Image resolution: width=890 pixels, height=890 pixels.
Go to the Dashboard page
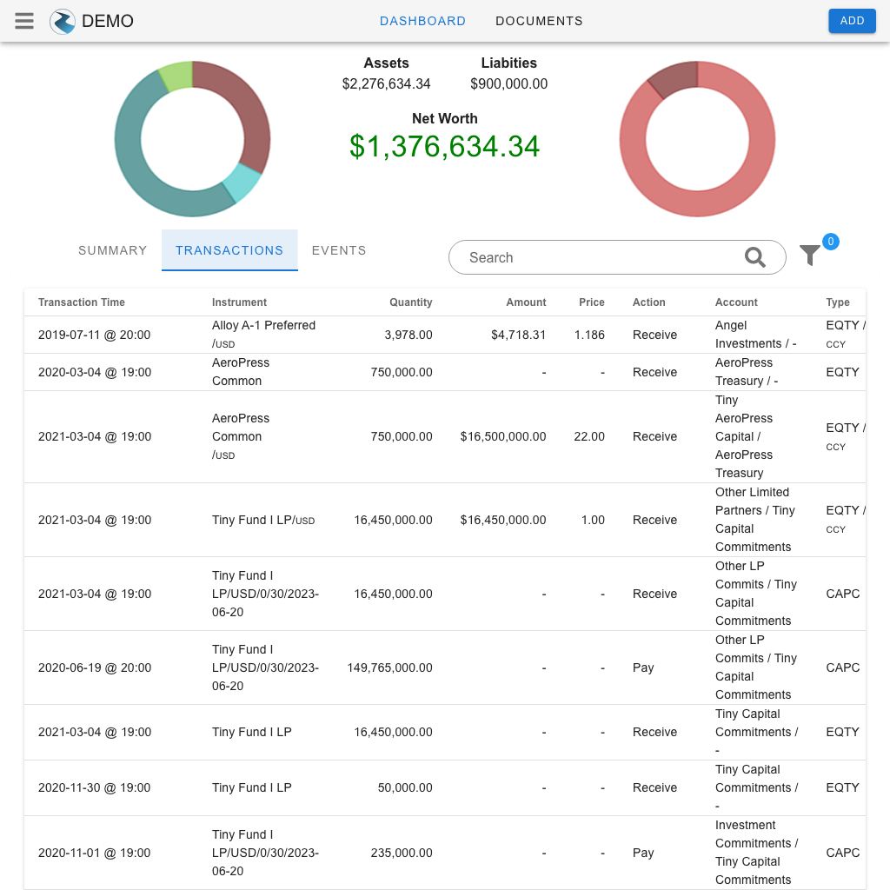(422, 21)
